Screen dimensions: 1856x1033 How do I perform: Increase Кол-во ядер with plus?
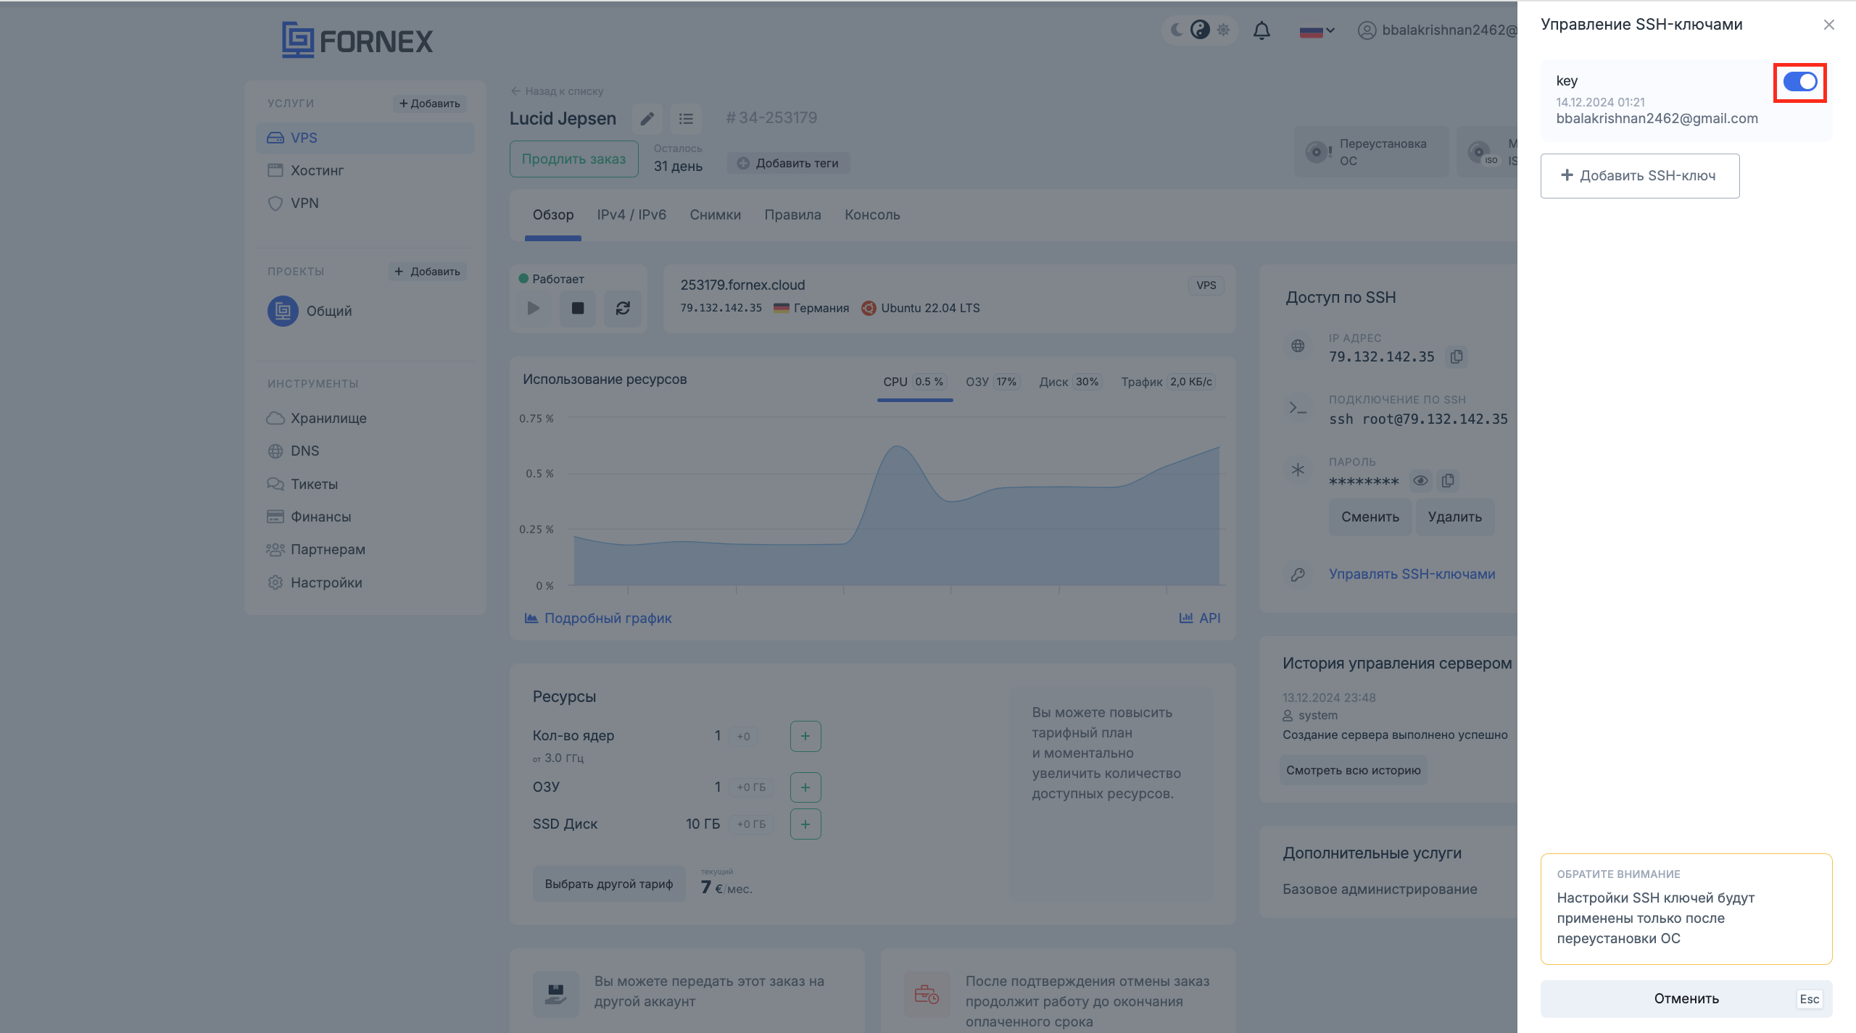805,736
